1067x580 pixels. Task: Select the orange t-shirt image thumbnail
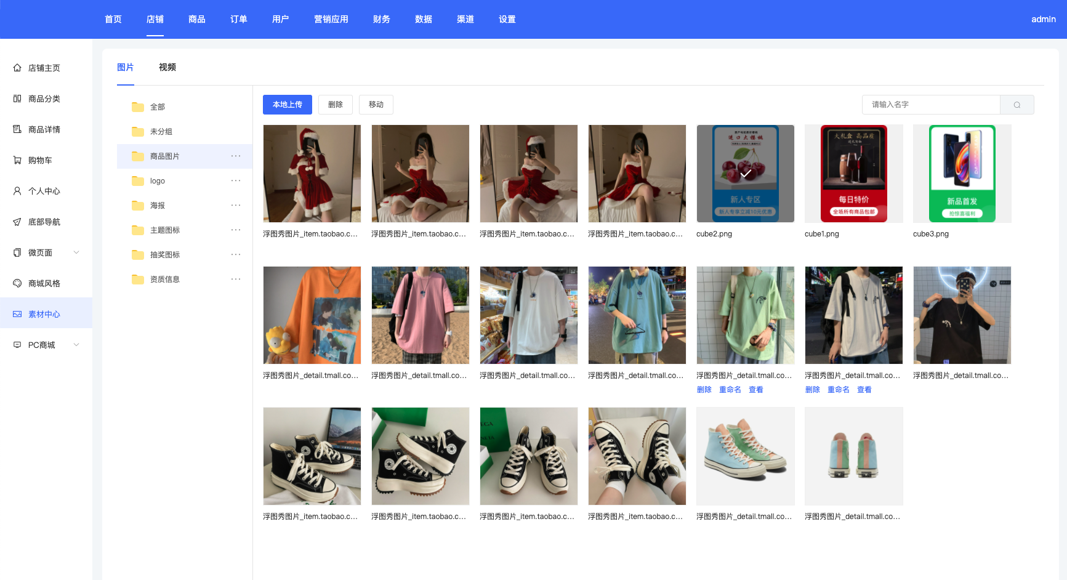click(x=312, y=315)
